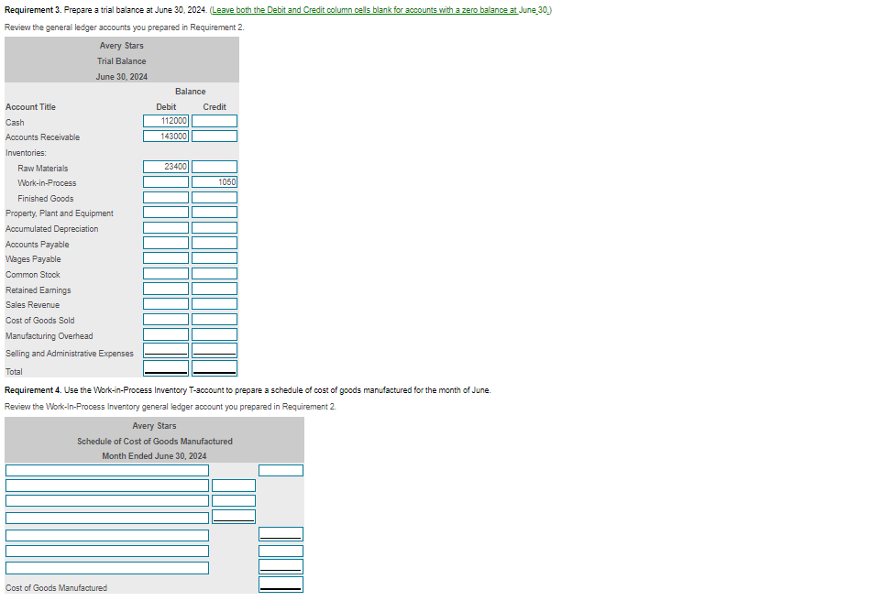Image resolution: width=870 pixels, height=601 pixels.
Task: Click the Cost of Goods Sold debit field
Action: tap(166, 319)
